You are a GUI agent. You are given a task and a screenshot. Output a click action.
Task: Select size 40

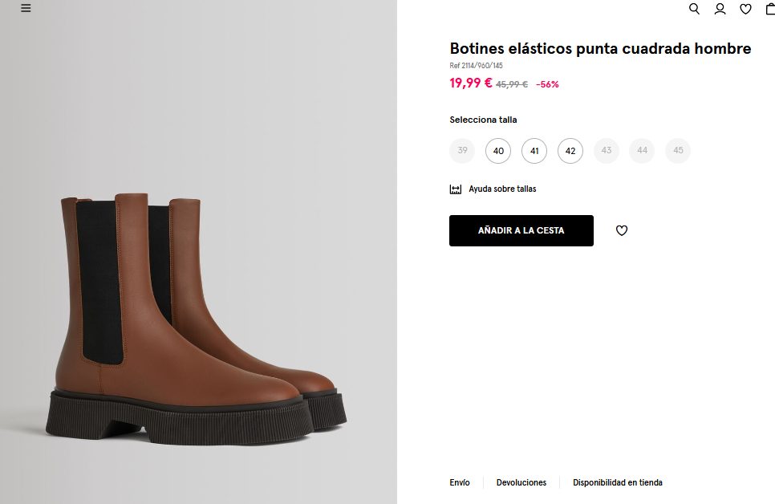tap(498, 151)
